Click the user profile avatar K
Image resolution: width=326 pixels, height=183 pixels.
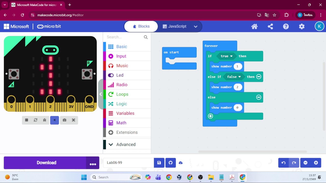tap(319, 26)
